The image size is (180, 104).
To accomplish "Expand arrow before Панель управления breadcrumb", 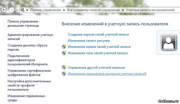I will pos(27,10).
